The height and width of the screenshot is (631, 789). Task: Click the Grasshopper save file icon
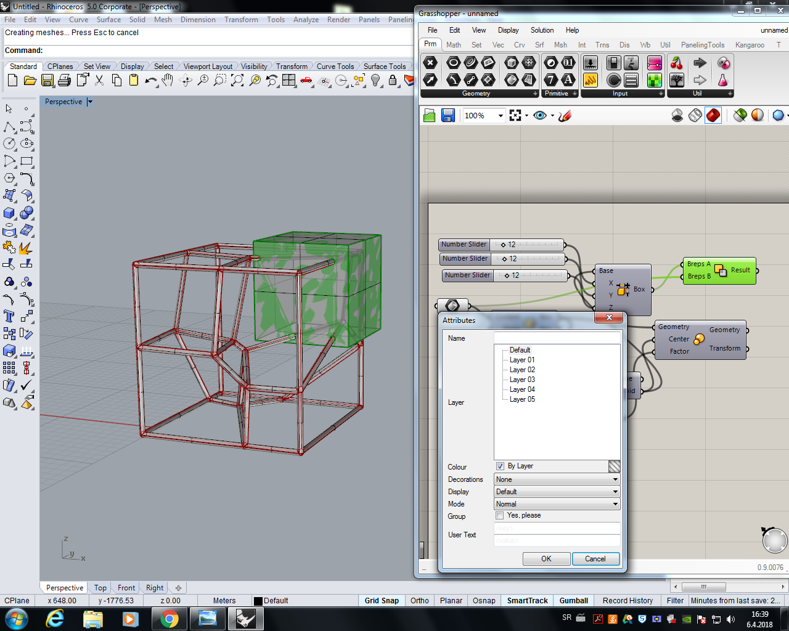tap(448, 115)
